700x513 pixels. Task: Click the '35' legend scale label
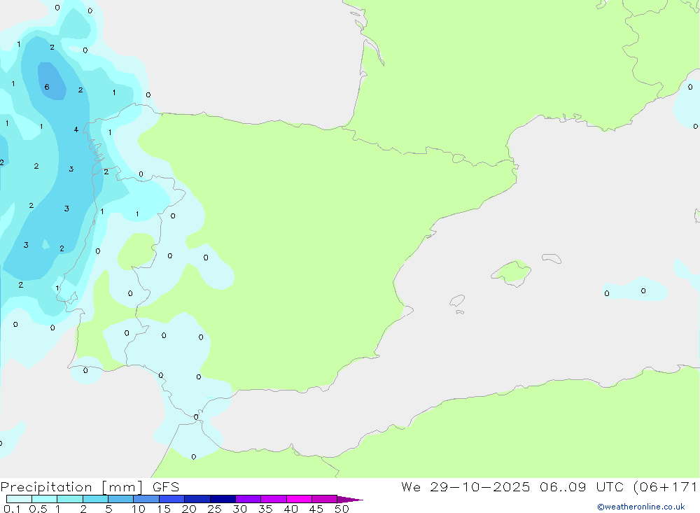click(x=265, y=509)
